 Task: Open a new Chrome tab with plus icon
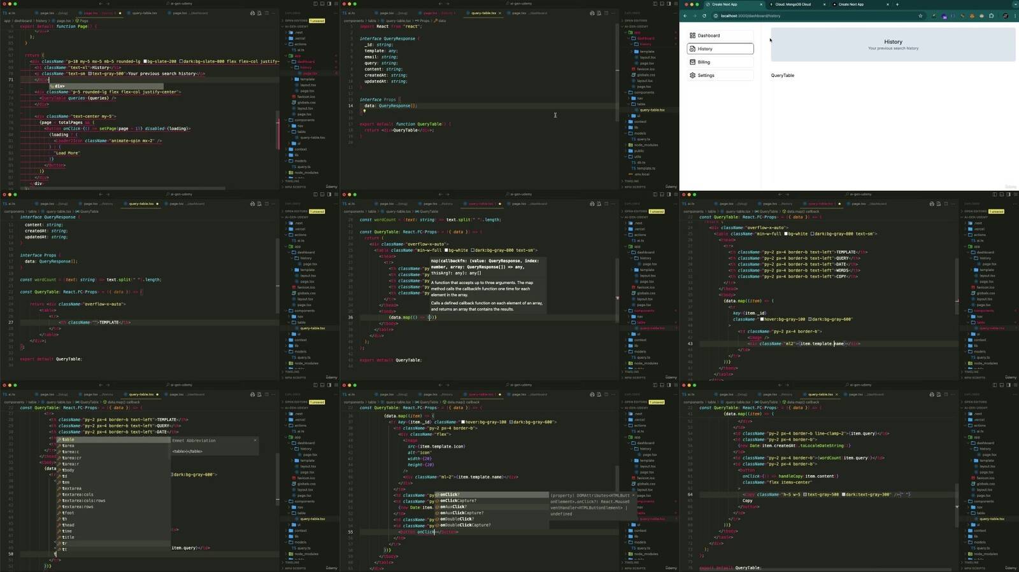[x=897, y=4]
